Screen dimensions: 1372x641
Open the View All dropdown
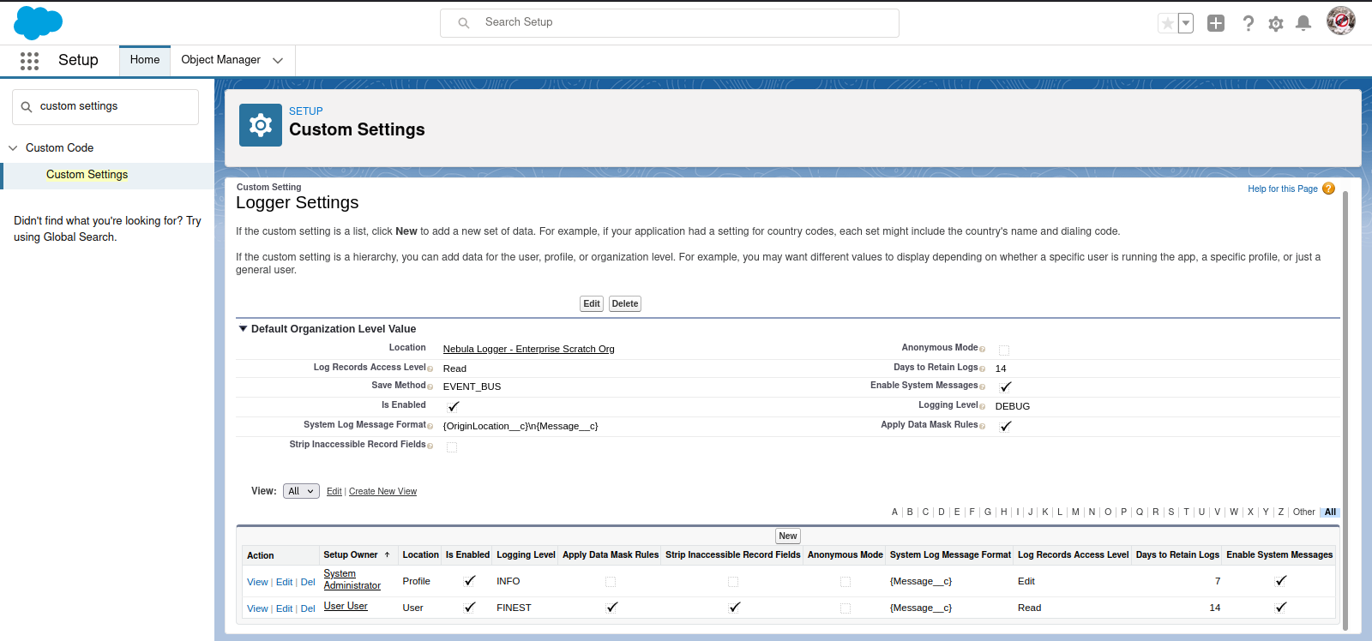click(301, 491)
